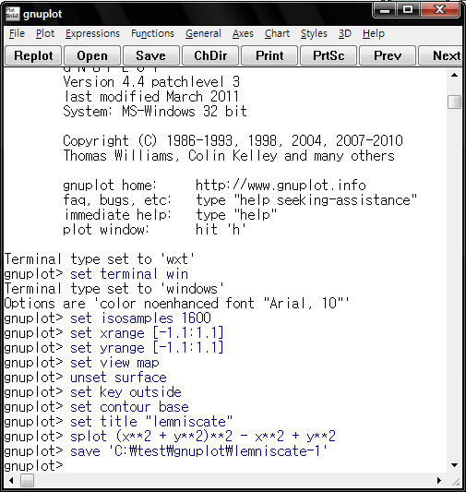Click the text 'last modified March 2011'
Screen dimensions: 466x492
click(151, 97)
